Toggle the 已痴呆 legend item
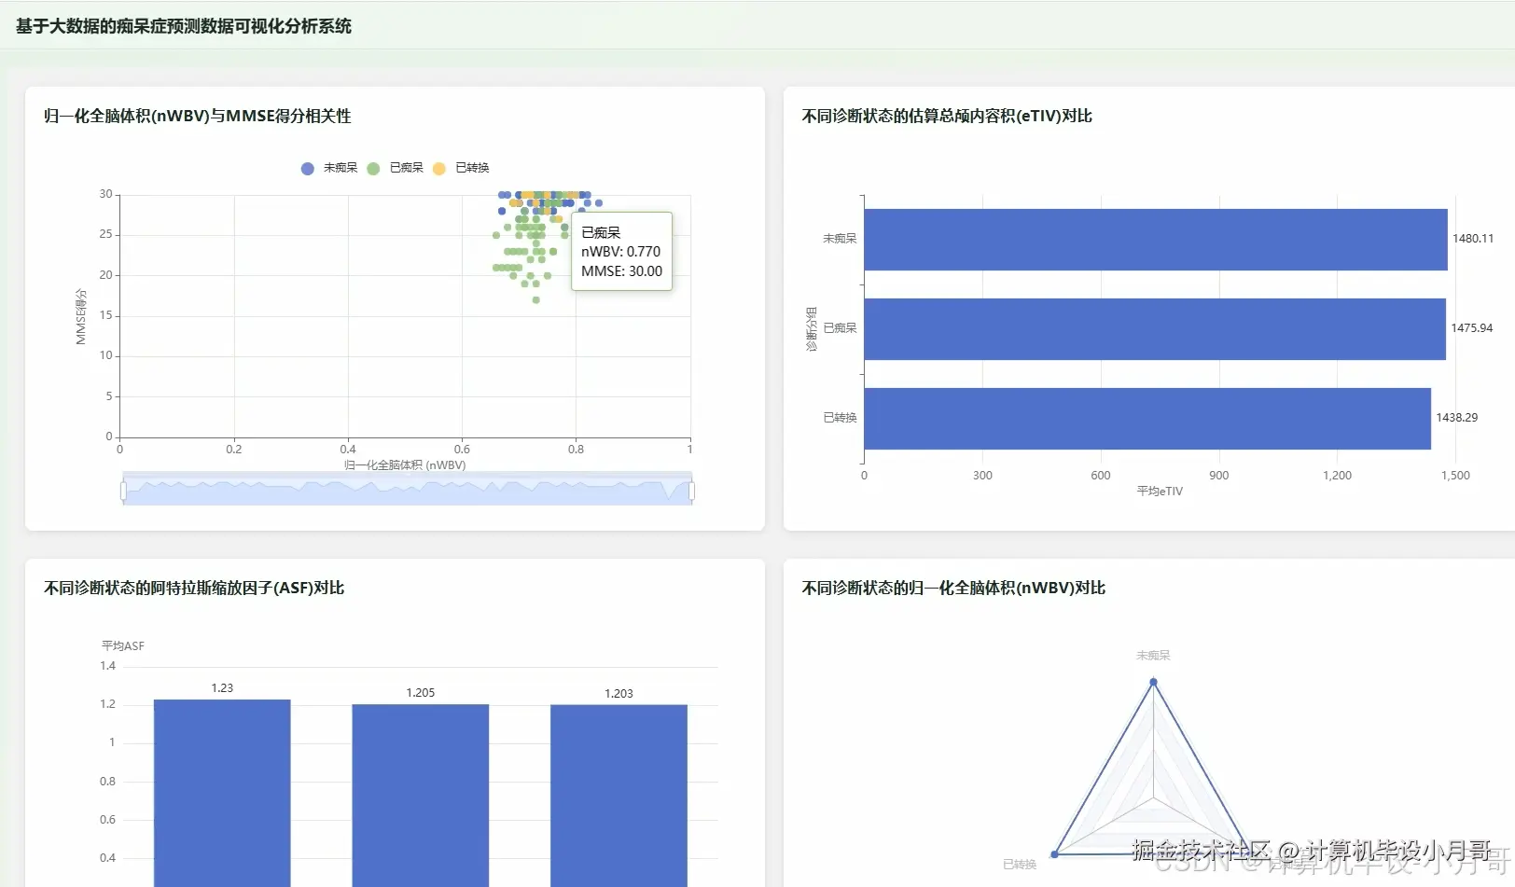1515x887 pixels. [x=396, y=168]
